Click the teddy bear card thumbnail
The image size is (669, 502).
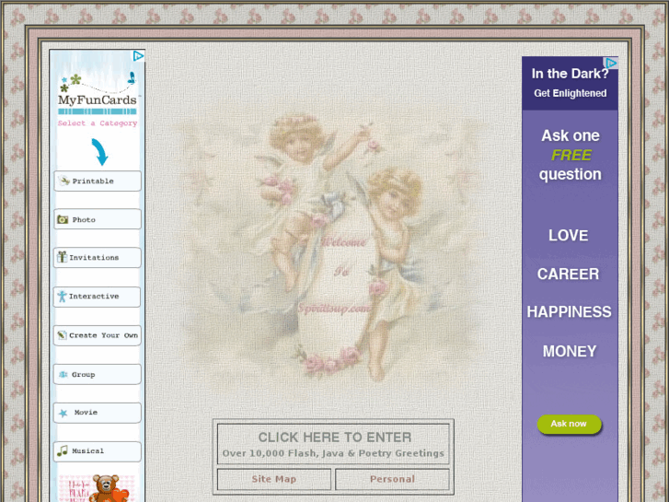coord(98,488)
